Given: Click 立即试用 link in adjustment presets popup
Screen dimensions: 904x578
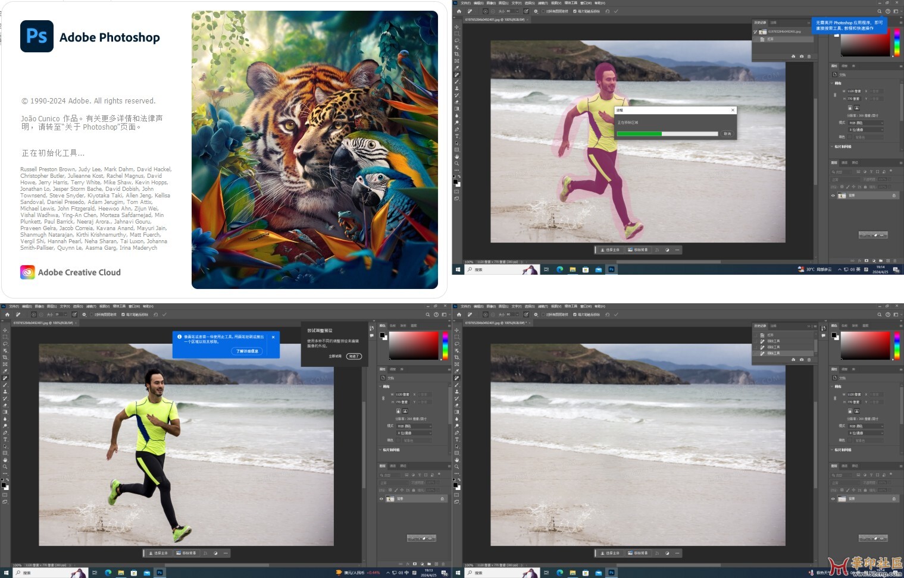Looking at the screenshot, I should click(335, 356).
